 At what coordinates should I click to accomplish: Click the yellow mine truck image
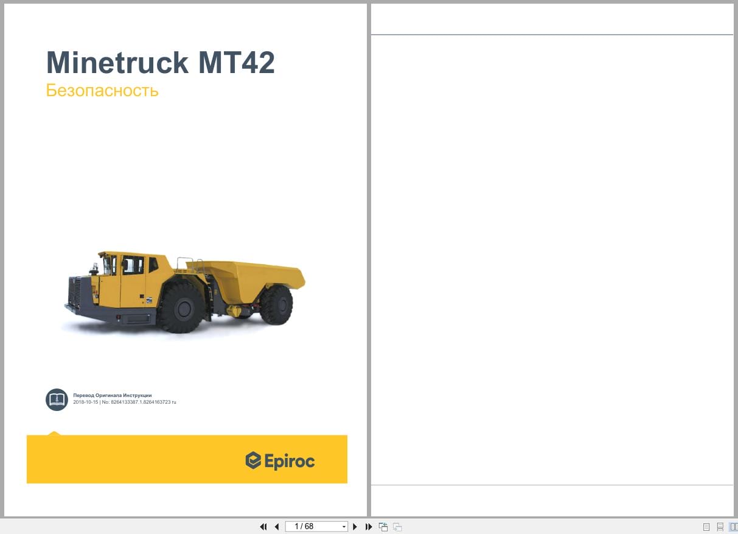point(184,292)
